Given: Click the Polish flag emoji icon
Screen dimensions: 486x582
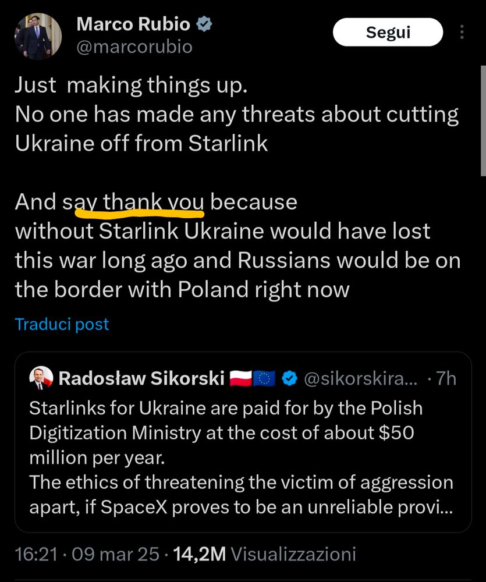Looking at the screenshot, I should (240, 379).
